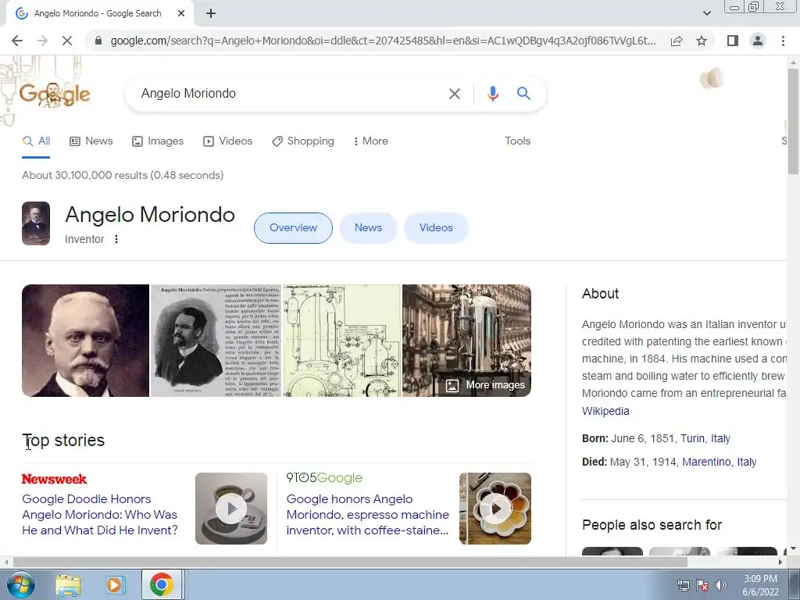Click the share page icon in address bar
This screenshot has width=800, height=600.
tap(677, 41)
